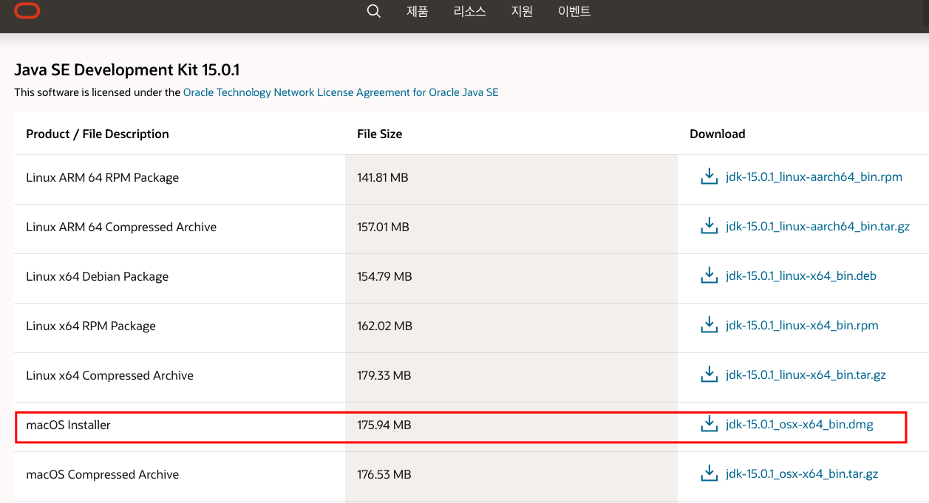The height and width of the screenshot is (503, 929).
Task: Download jdk-15.0.1_linux-x64_bin.rpm link
Action: tap(802, 326)
